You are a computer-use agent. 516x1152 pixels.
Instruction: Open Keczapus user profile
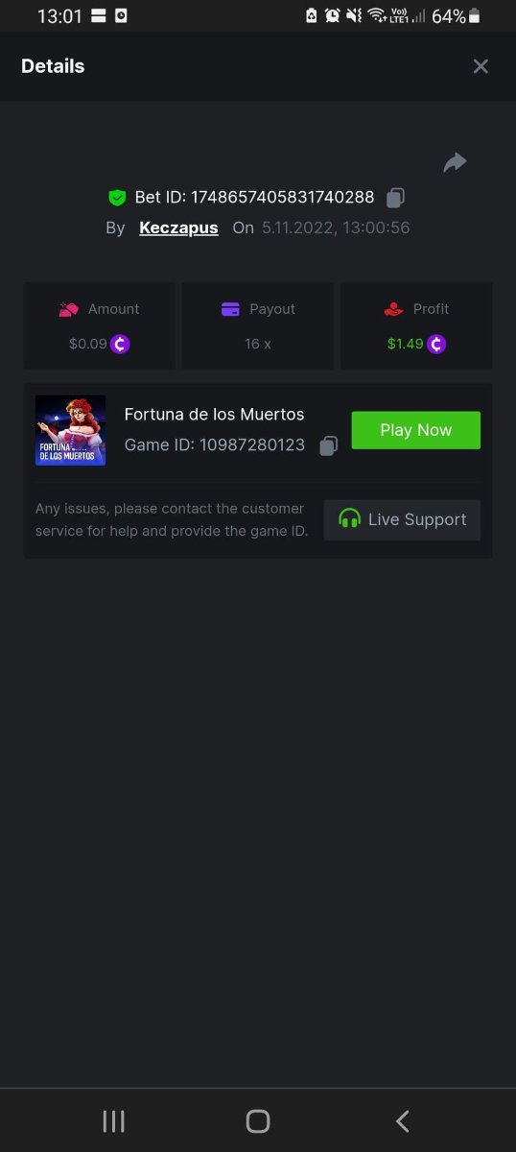pos(178,228)
